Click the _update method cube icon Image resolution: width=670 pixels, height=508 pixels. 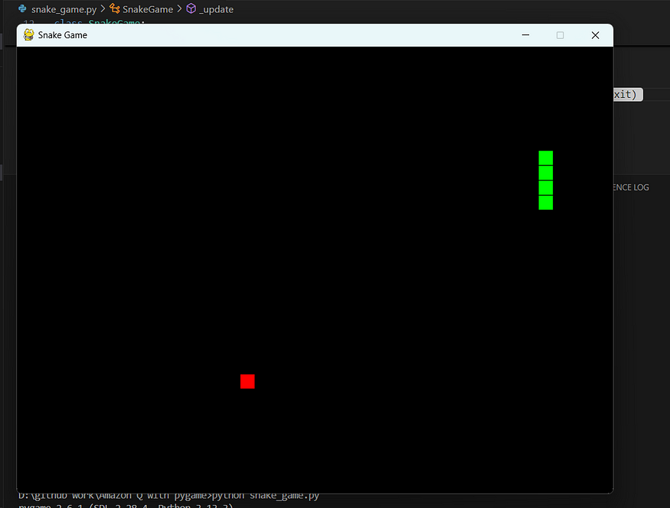pos(191,8)
